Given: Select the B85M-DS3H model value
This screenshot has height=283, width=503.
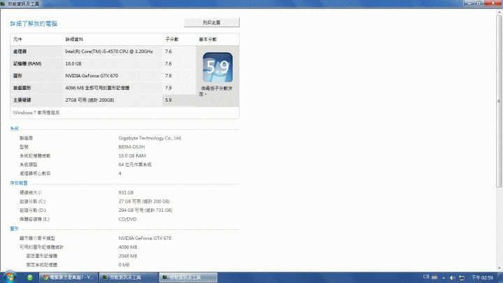Looking at the screenshot, I should pos(131,147).
